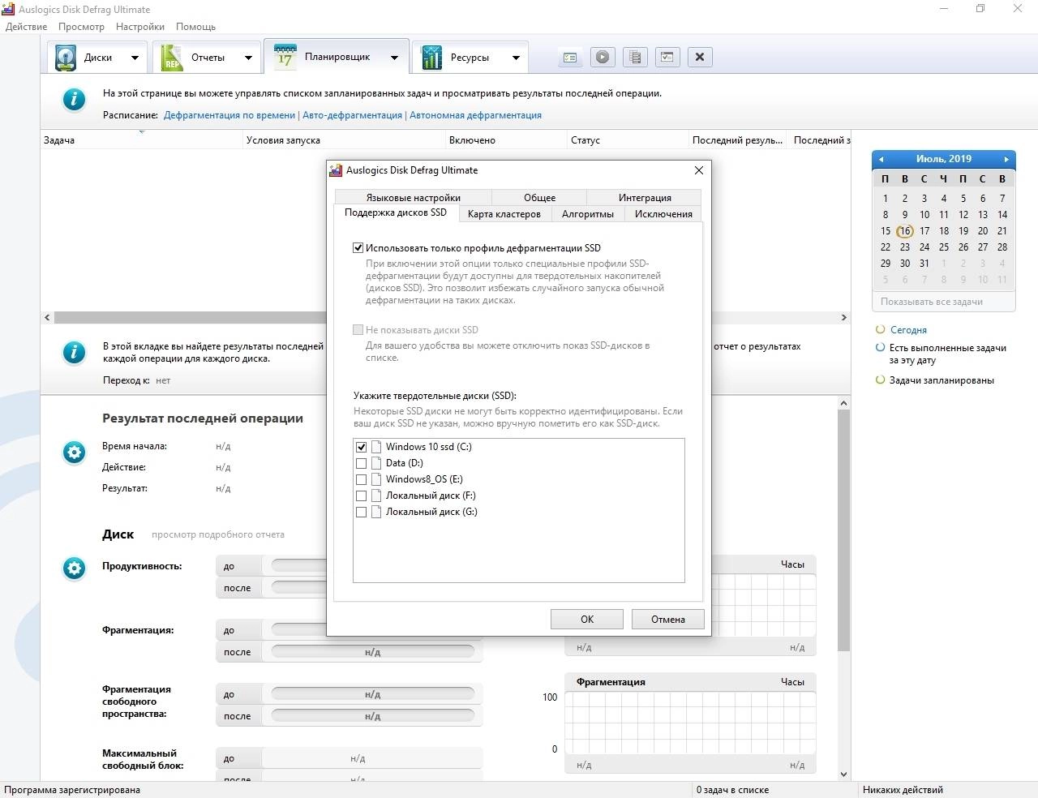Check the Локальный диск (F:) checkbox
This screenshot has height=798, width=1038.
tap(362, 496)
